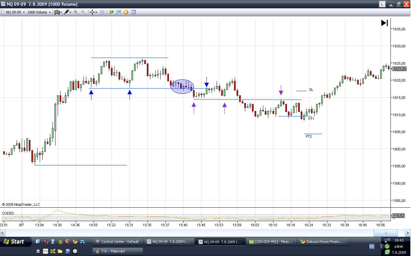
Task: Open the indicators icon
Action: click(119, 12)
